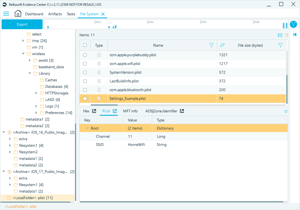Expand the awdd [3] folder
This screenshot has width=300, height=210.
[30, 60]
